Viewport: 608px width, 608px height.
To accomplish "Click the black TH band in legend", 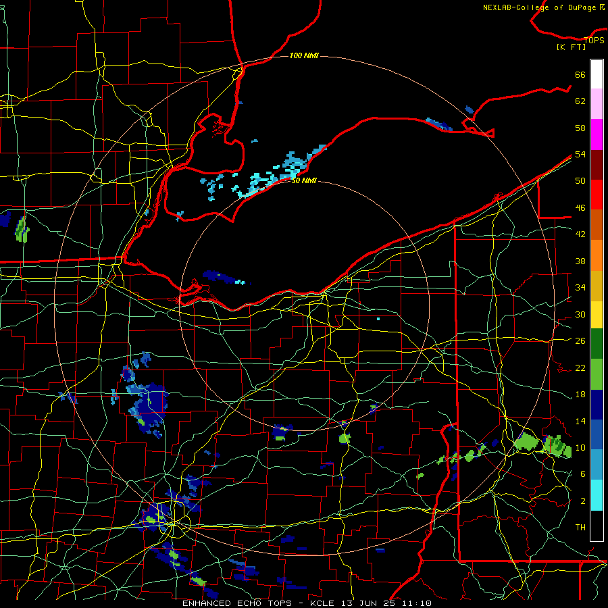I will [x=597, y=526].
